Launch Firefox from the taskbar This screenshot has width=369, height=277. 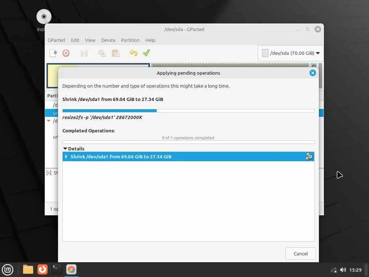43,269
